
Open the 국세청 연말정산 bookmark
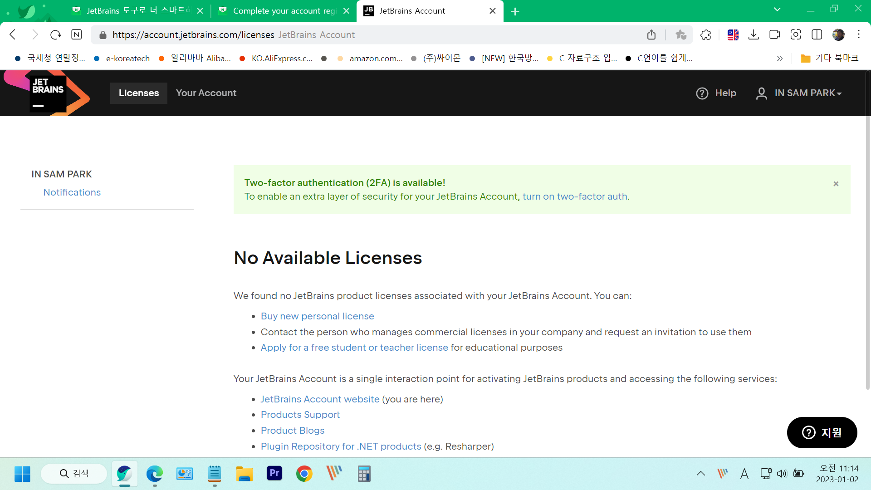(50, 58)
